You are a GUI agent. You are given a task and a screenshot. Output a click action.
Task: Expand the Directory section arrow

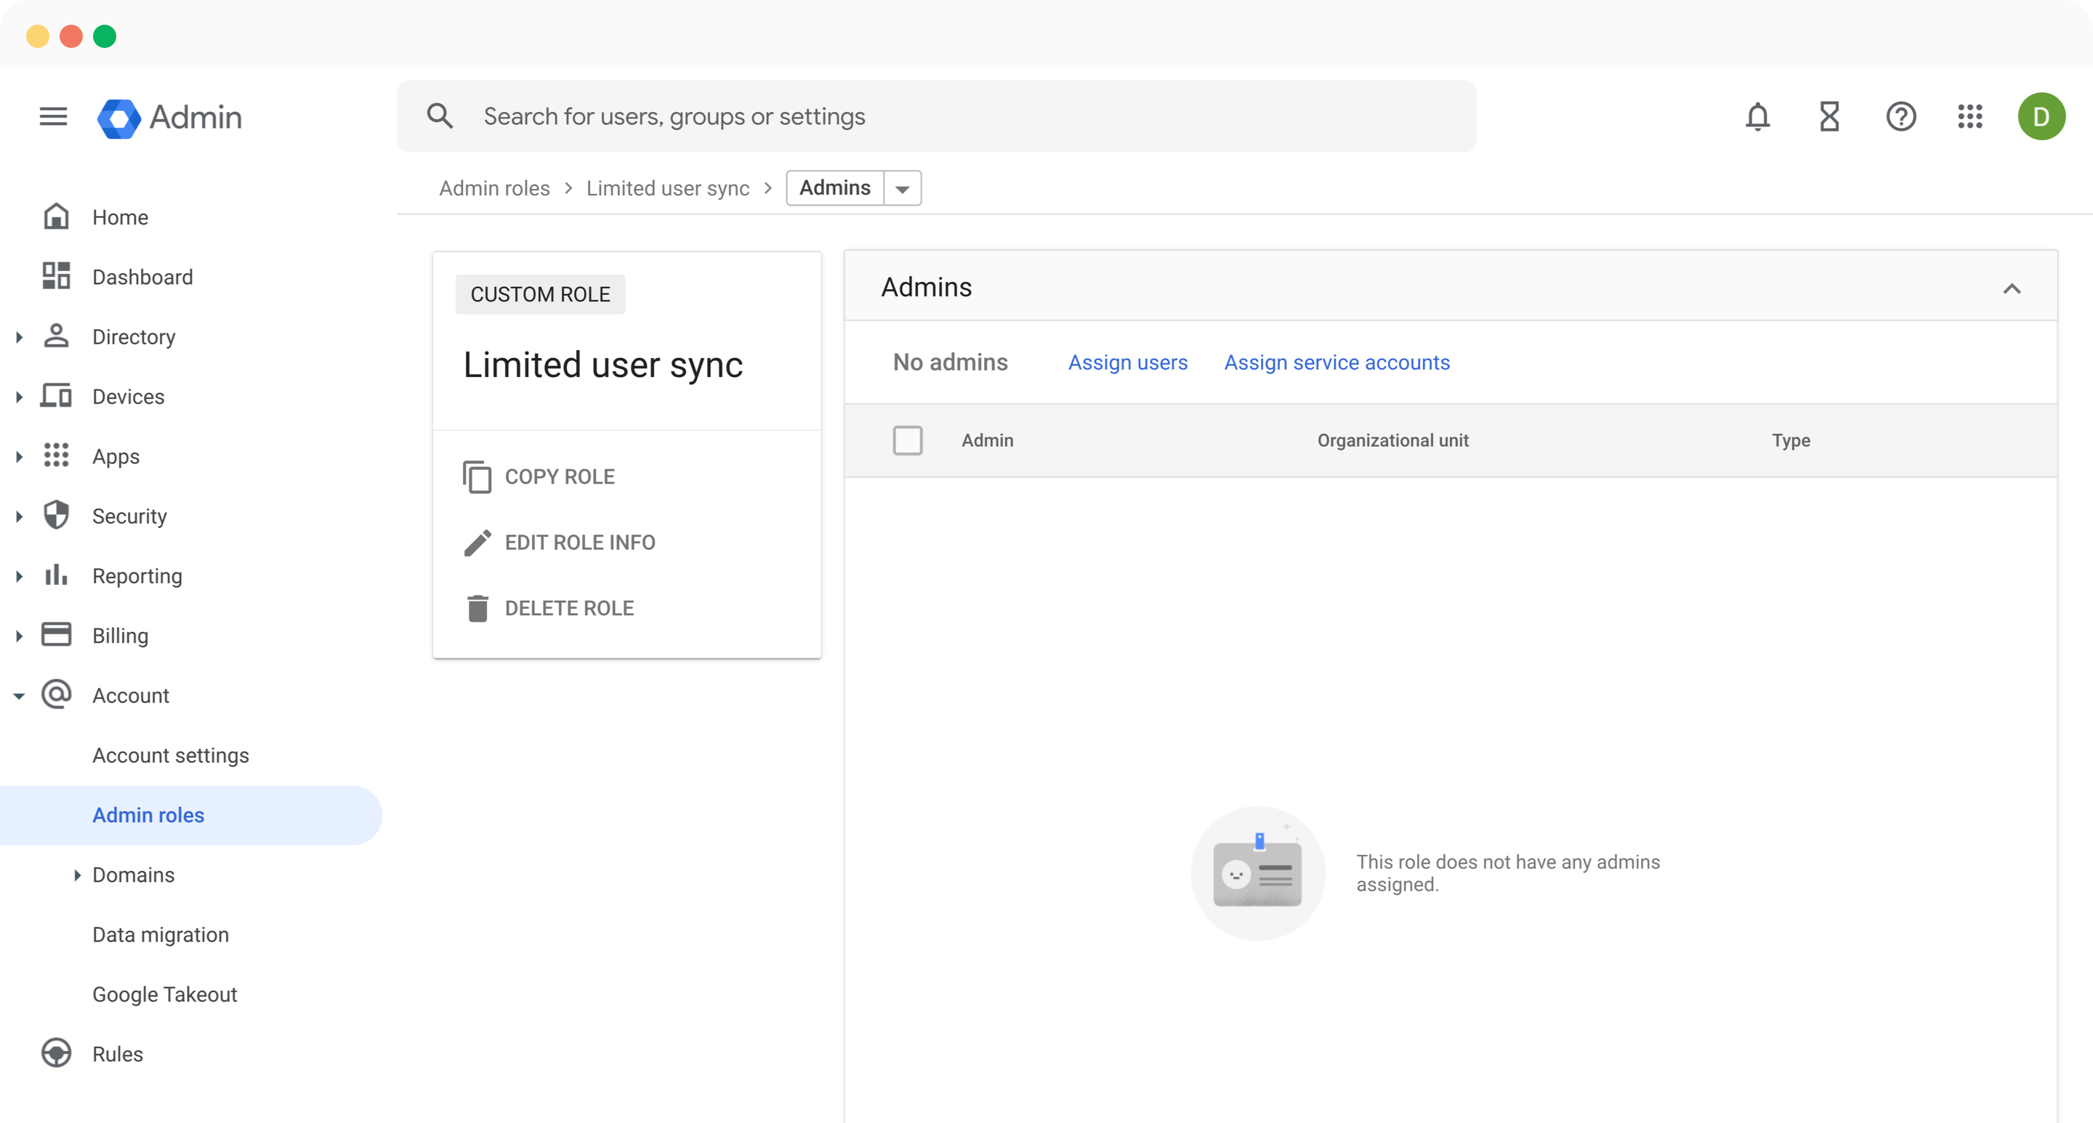(x=20, y=337)
